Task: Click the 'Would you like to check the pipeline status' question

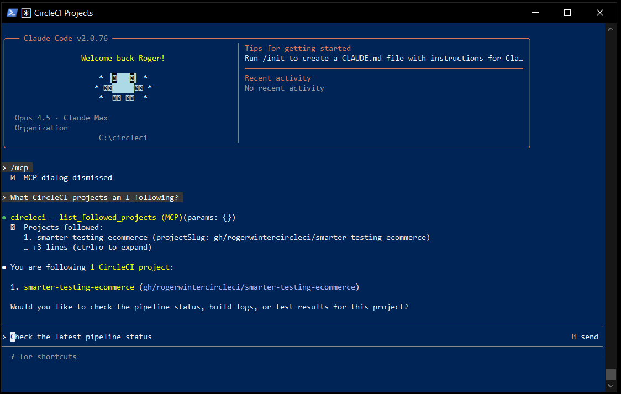Action: pyautogui.click(x=209, y=307)
